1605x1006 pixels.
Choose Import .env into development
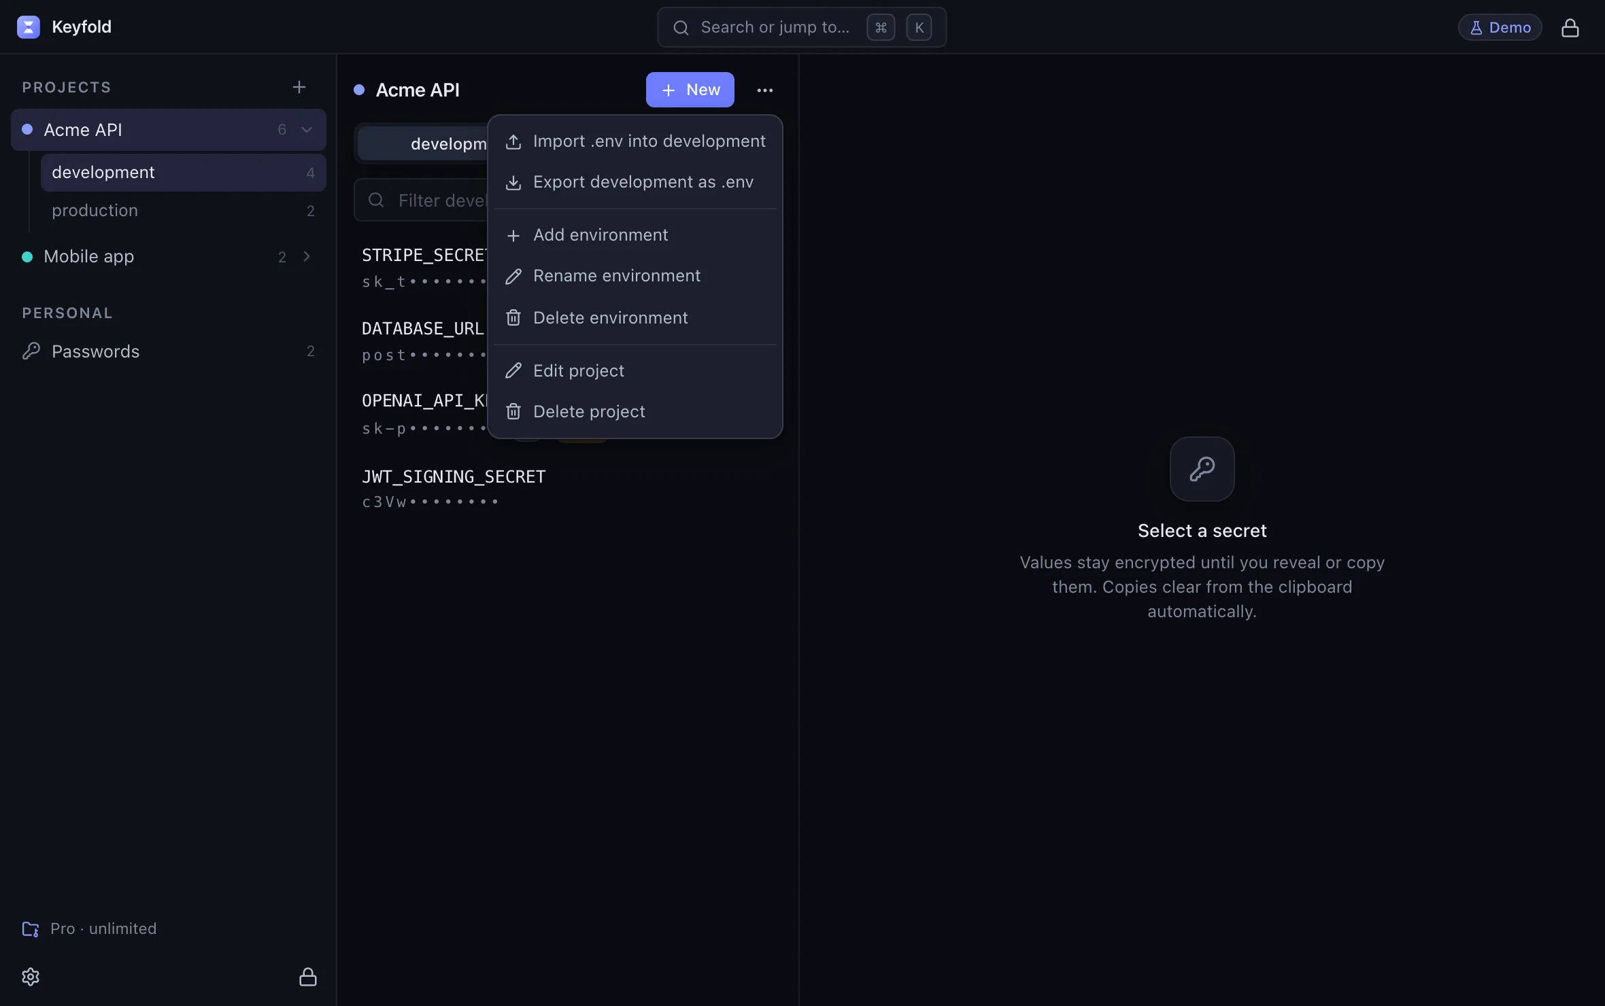pyautogui.click(x=635, y=141)
